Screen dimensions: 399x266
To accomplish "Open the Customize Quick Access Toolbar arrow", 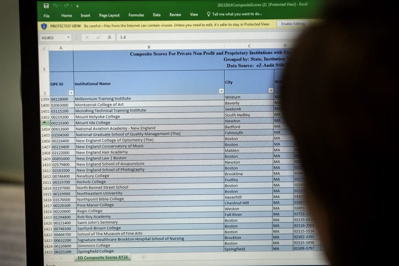I will (77, 6).
